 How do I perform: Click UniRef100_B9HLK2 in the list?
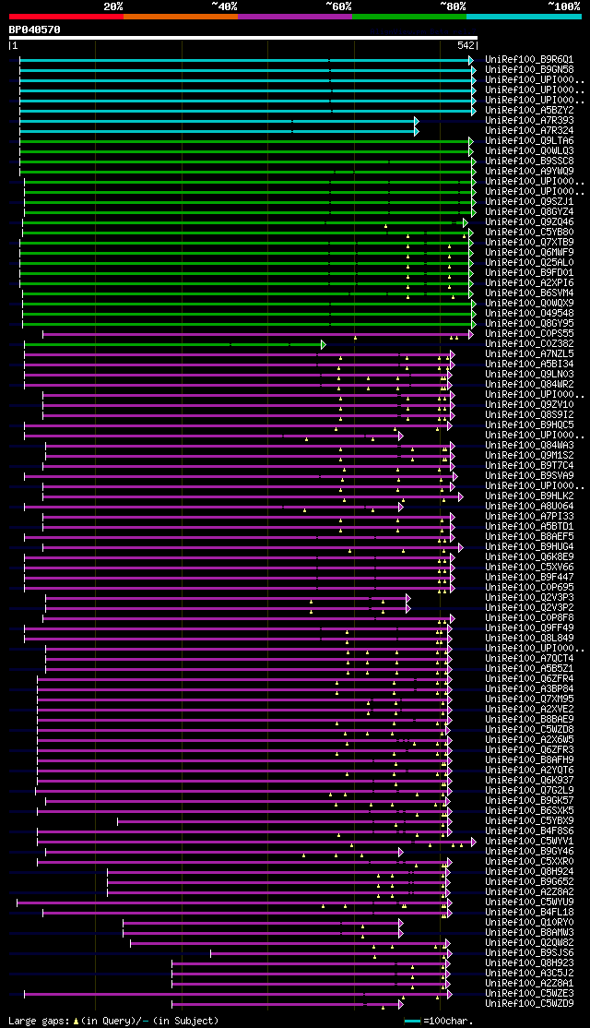pyautogui.click(x=530, y=496)
